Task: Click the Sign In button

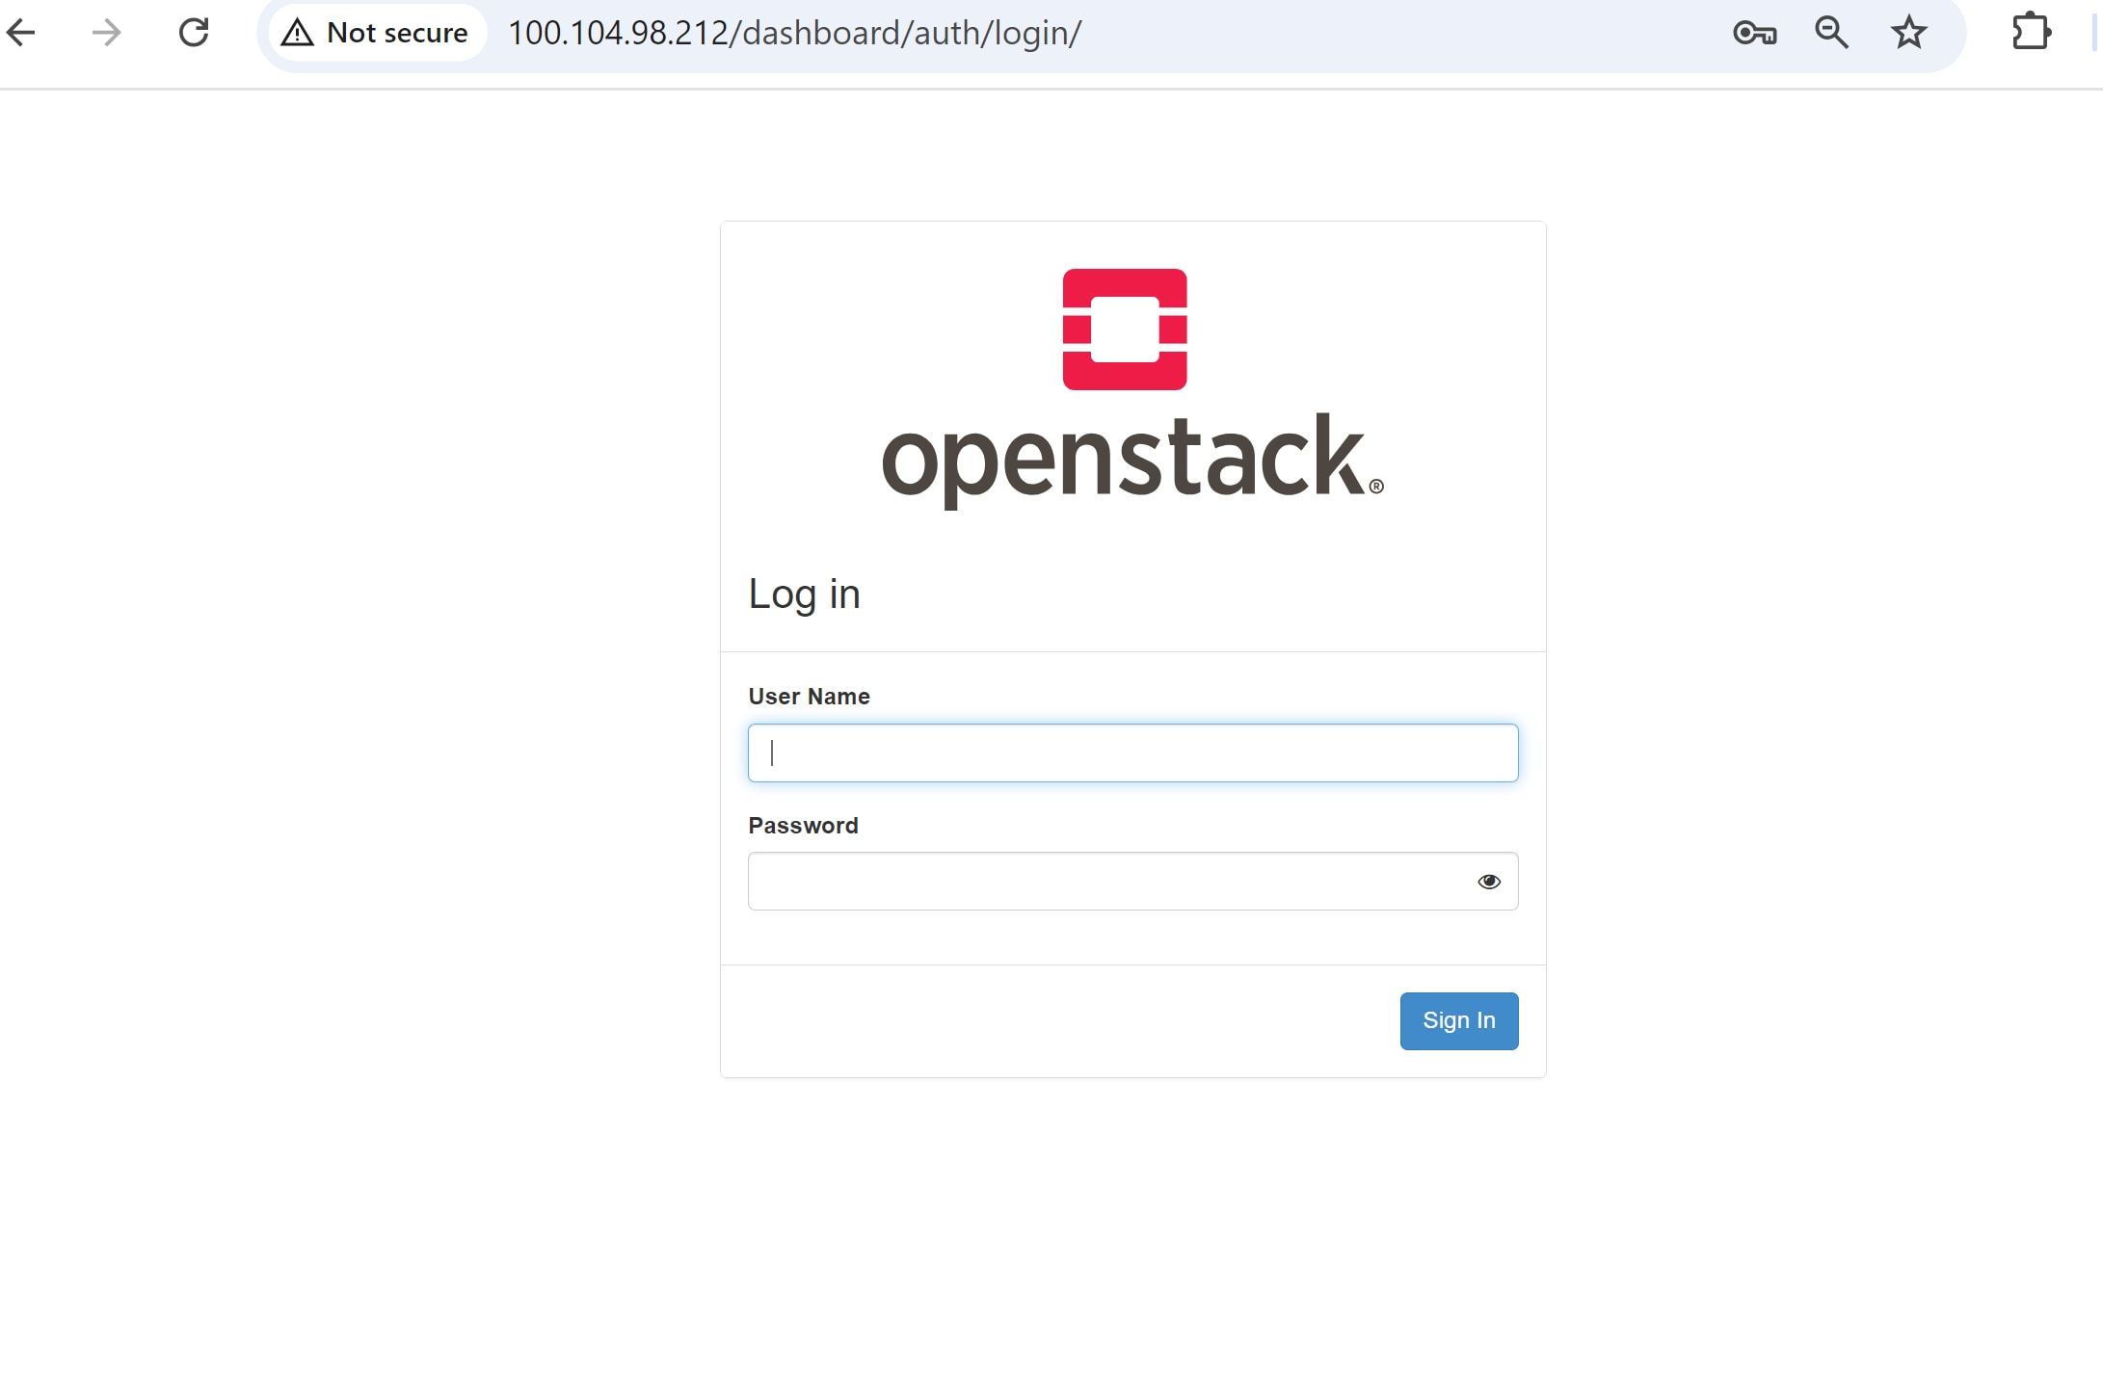Action: click(1459, 1020)
